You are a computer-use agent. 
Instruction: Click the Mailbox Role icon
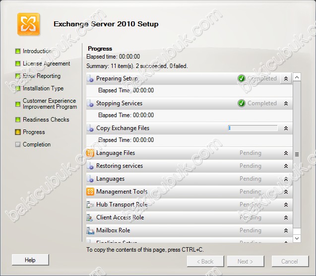[90, 230]
